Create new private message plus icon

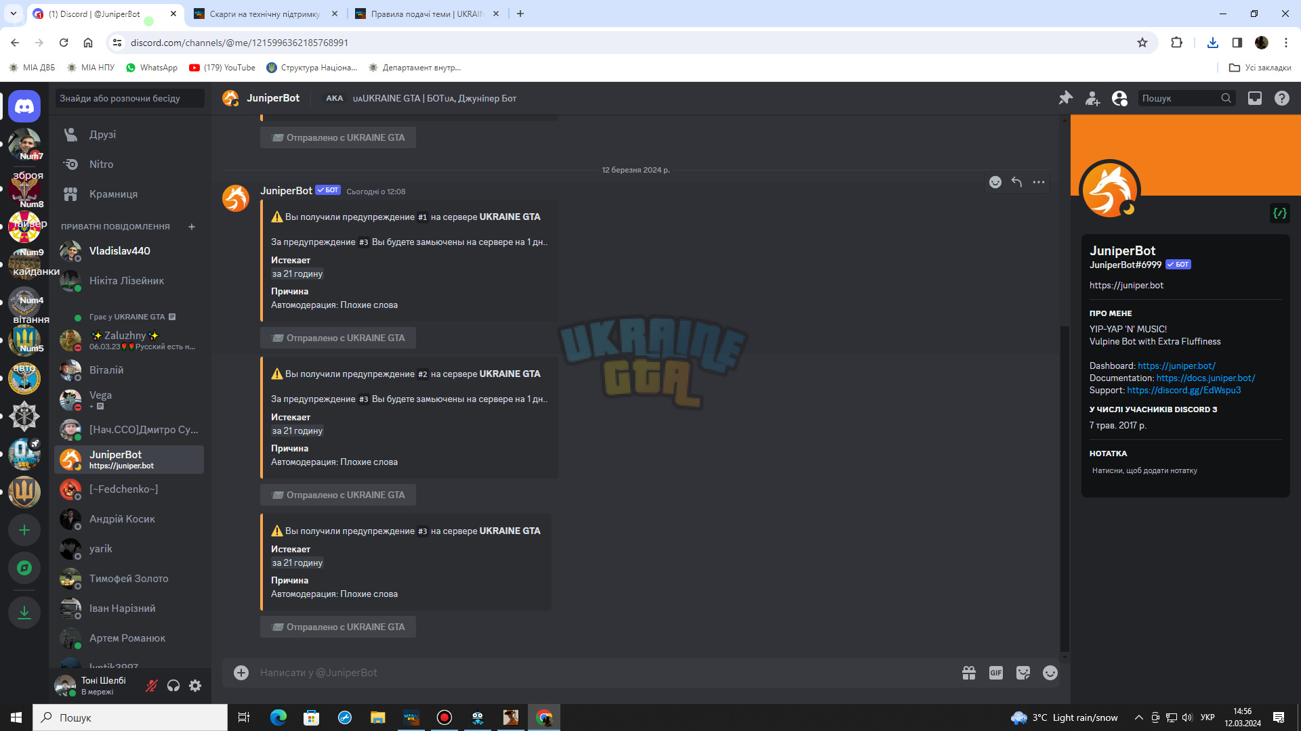[x=192, y=227]
